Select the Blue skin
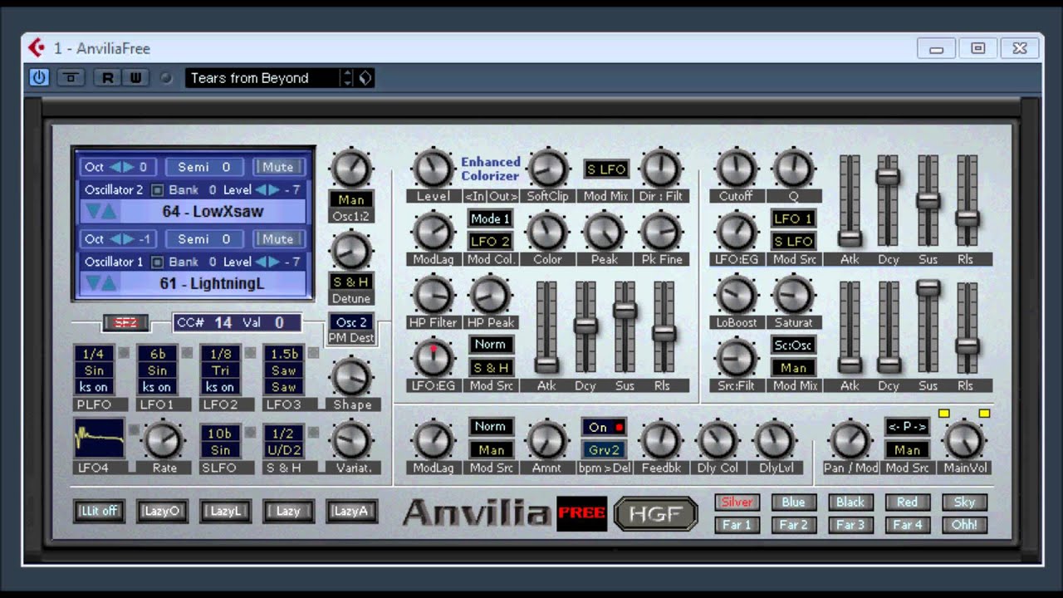 pyautogui.click(x=793, y=502)
